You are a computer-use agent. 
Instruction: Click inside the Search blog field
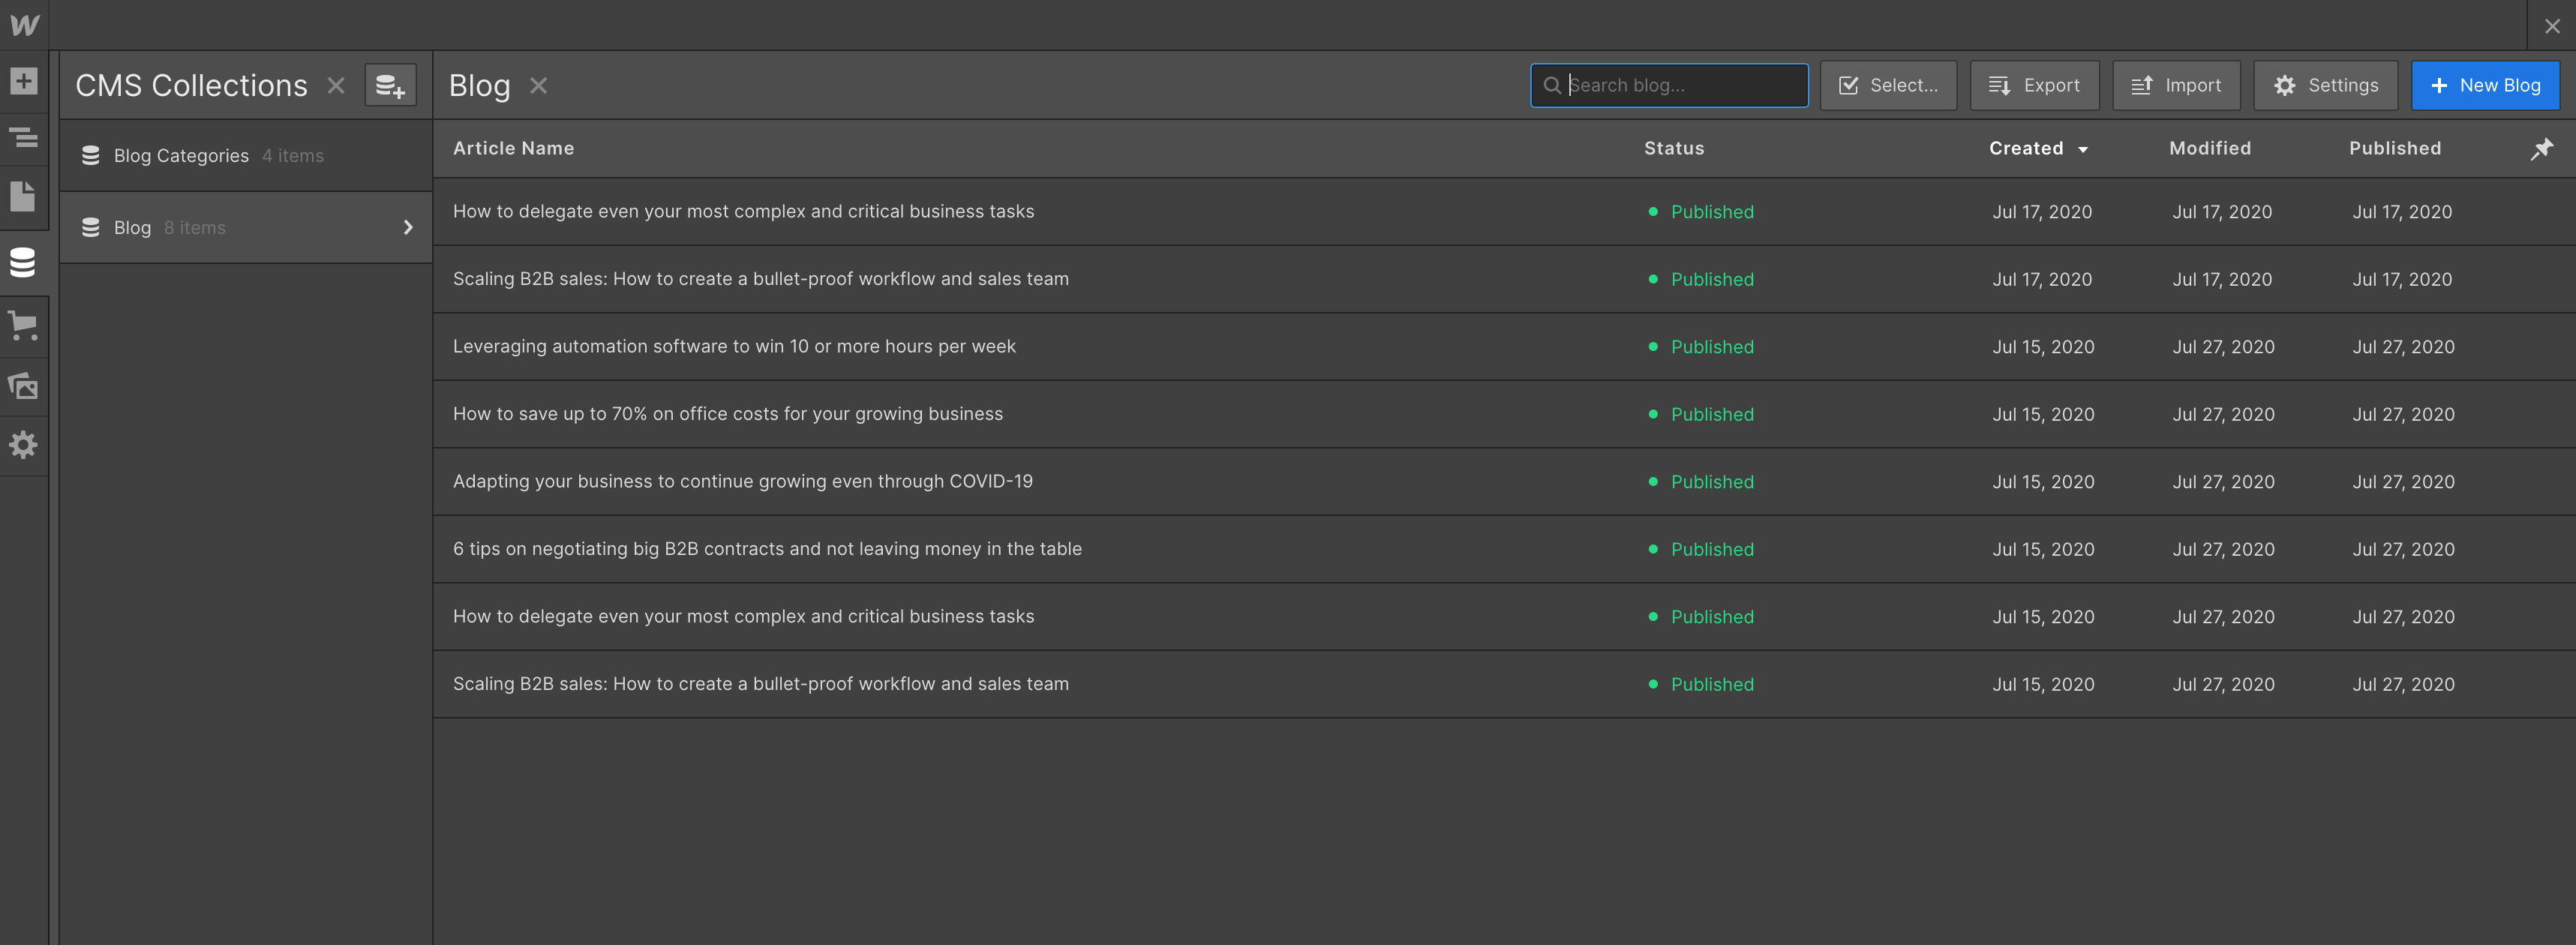click(x=1668, y=85)
